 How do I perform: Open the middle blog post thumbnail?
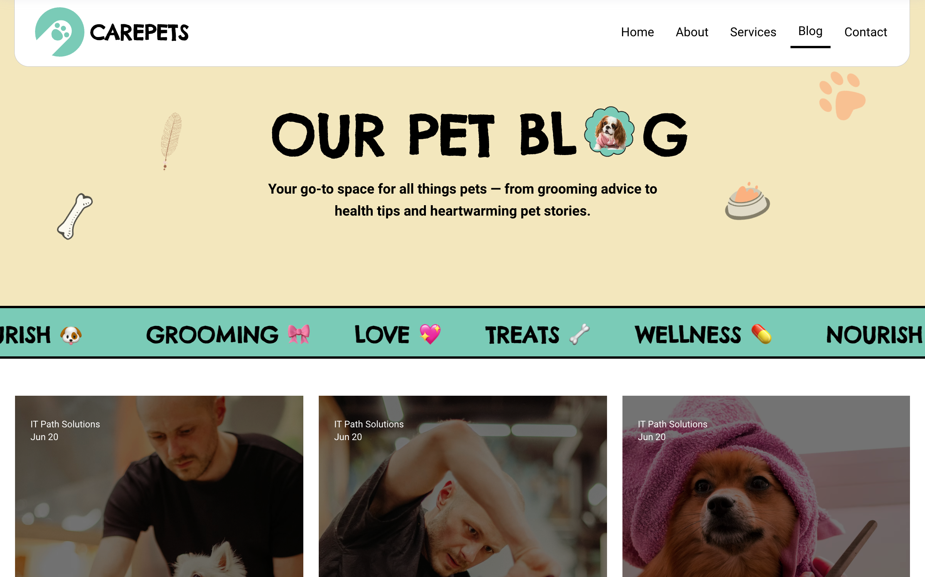tap(463, 486)
